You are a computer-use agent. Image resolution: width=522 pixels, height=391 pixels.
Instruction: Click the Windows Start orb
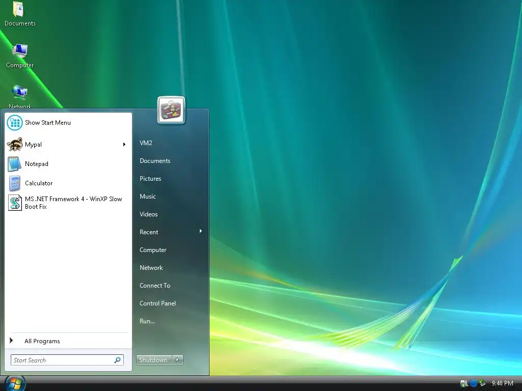(x=15, y=384)
